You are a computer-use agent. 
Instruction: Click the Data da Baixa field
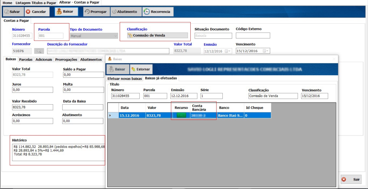coord(82,107)
